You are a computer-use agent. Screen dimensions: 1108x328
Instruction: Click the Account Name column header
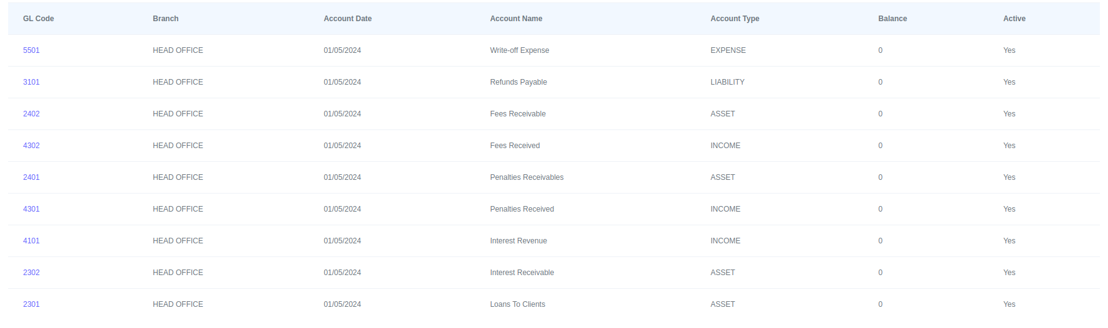[515, 19]
